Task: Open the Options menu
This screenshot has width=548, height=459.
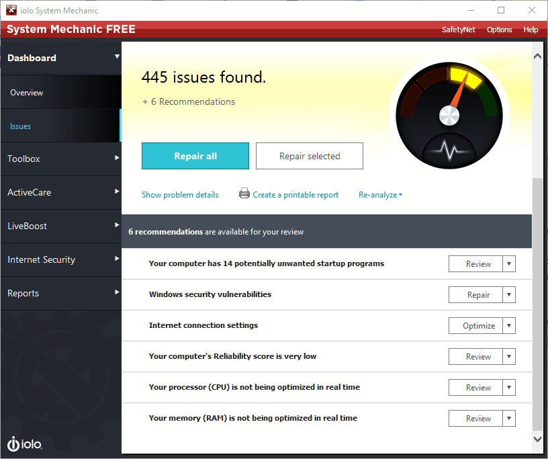Action: pos(500,30)
